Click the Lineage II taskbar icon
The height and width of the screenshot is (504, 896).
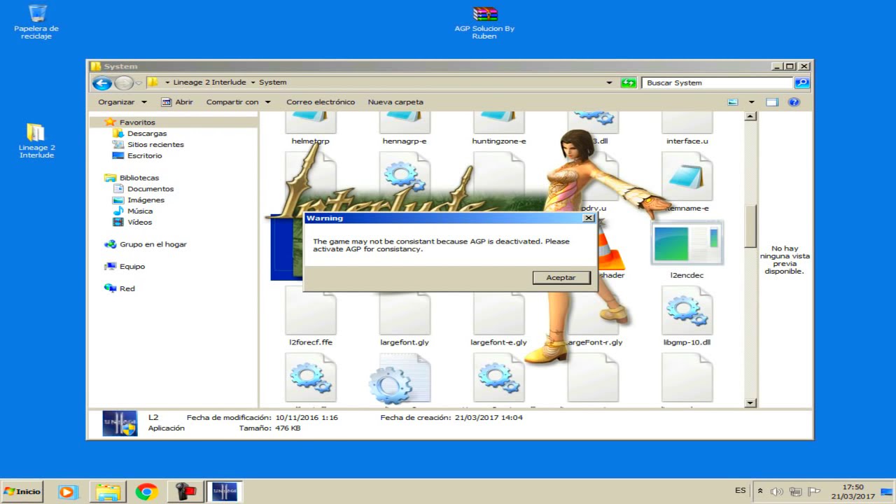pos(225,492)
